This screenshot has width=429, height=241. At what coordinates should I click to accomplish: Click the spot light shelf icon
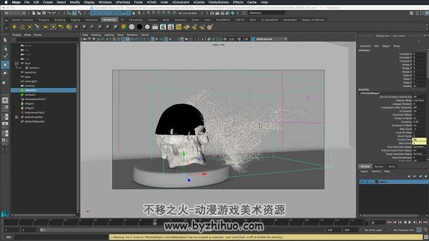pos(38,27)
